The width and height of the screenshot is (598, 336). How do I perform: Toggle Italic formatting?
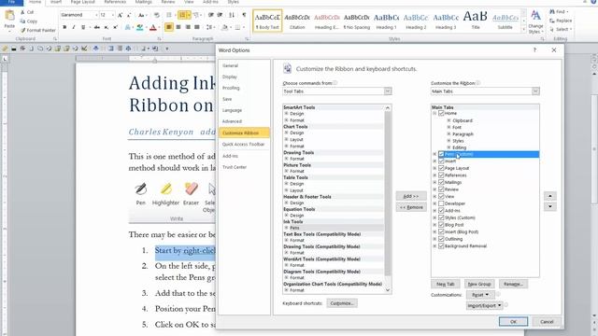pyautogui.click(x=74, y=27)
